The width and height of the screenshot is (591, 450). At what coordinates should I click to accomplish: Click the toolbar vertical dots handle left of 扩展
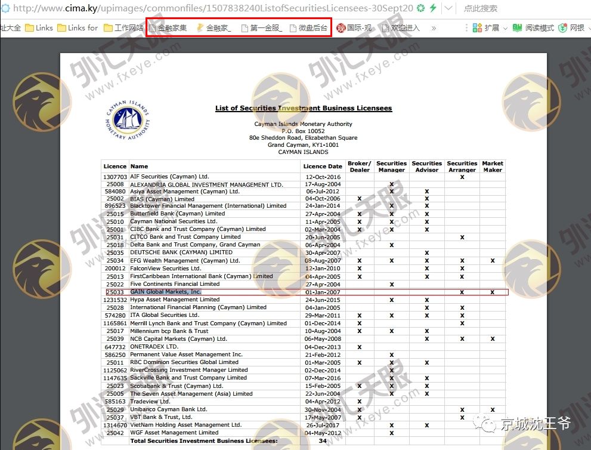click(x=466, y=28)
